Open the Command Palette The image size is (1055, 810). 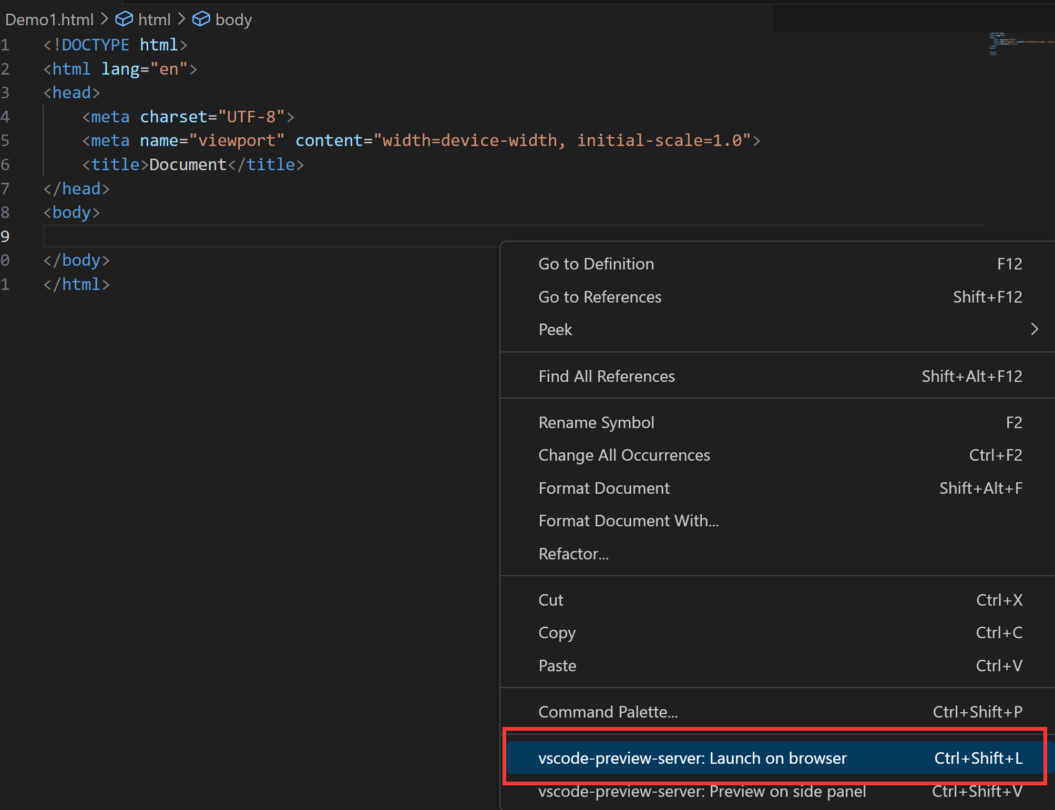[608, 712]
